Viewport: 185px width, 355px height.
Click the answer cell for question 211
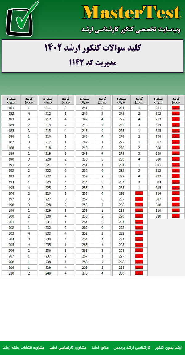(65, 108)
